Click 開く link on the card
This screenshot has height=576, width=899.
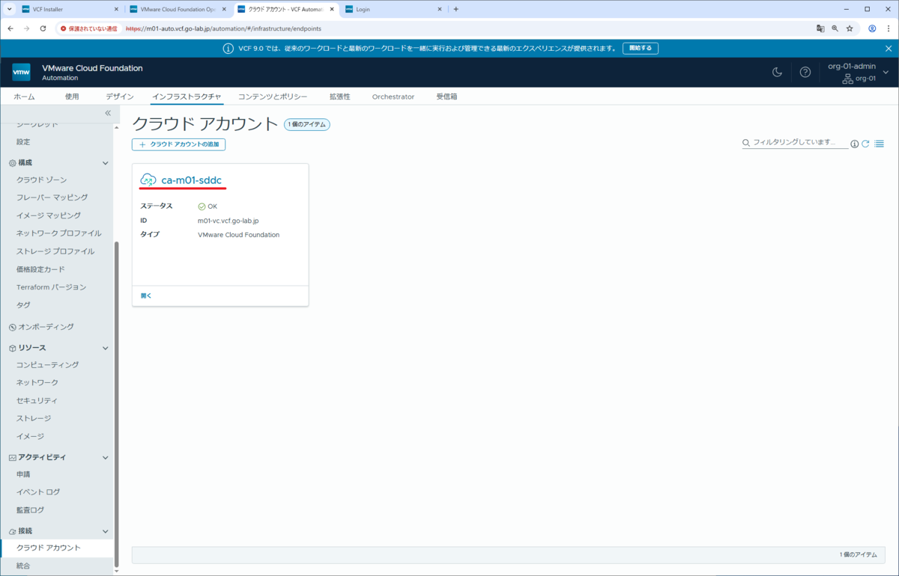tap(146, 295)
